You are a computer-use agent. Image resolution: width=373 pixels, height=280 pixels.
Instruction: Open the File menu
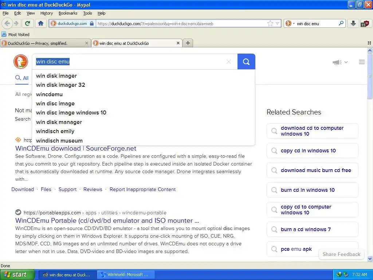(x=5, y=13)
